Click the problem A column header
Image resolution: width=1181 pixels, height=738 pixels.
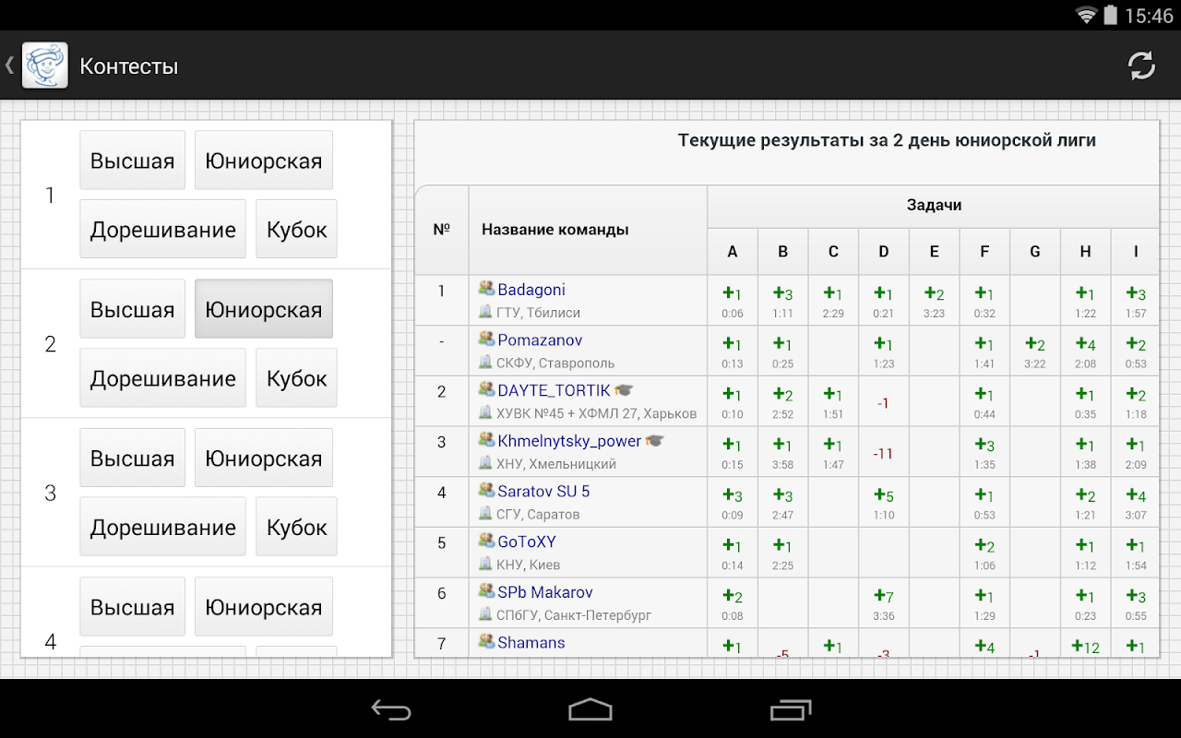click(733, 252)
